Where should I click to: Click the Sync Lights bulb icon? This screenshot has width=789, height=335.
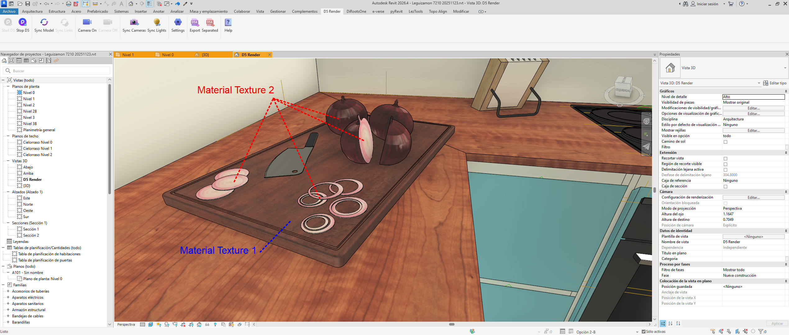(x=157, y=22)
